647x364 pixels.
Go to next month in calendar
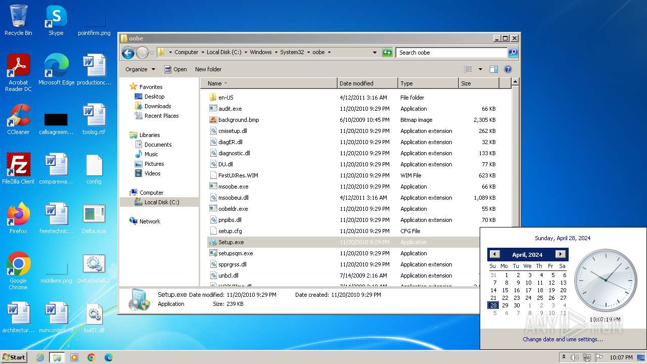coord(560,254)
